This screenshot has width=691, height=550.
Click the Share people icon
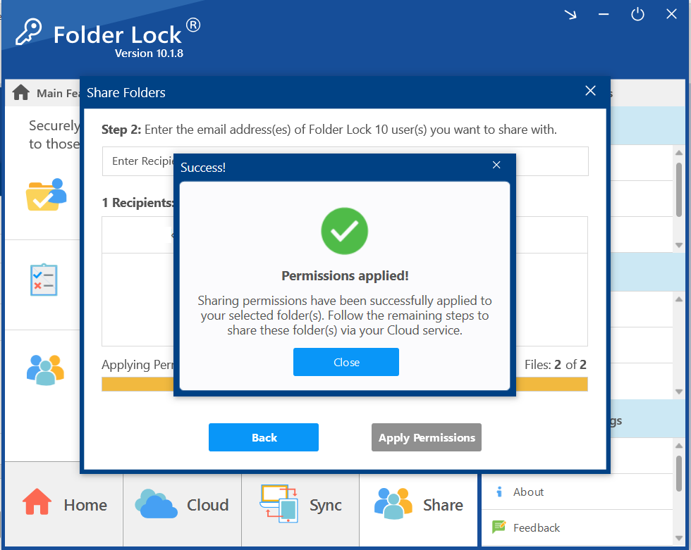(x=393, y=503)
